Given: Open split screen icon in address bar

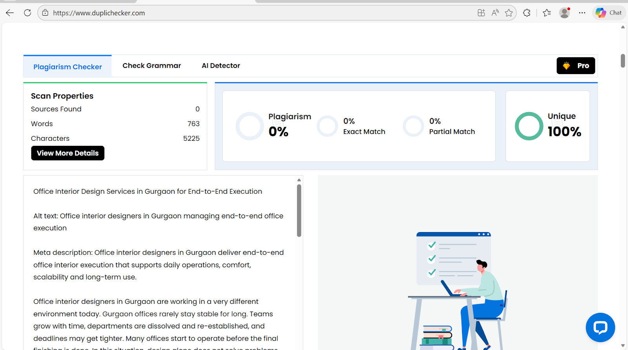Looking at the screenshot, I should pos(481,13).
